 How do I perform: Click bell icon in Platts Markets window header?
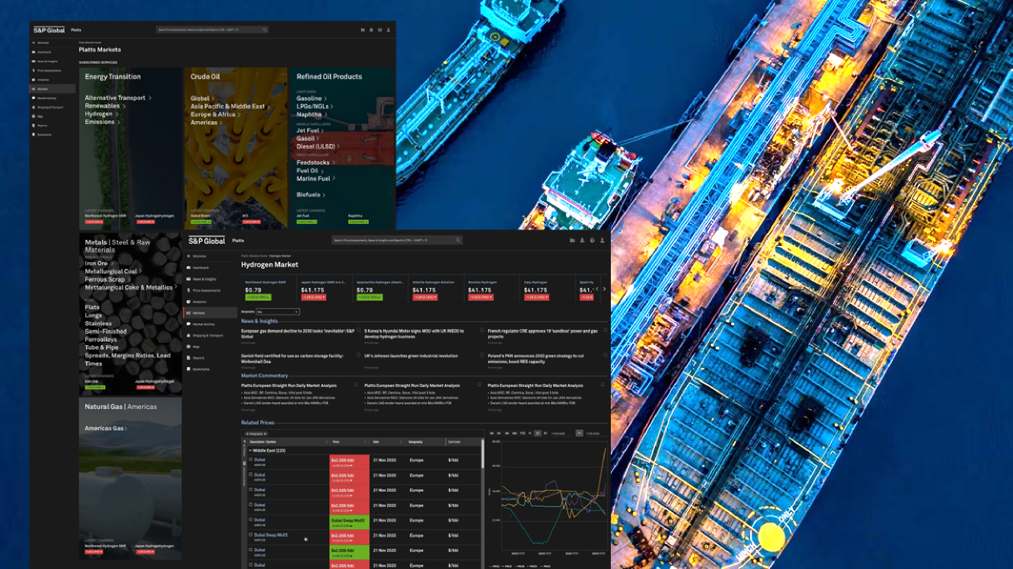click(371, 30)
